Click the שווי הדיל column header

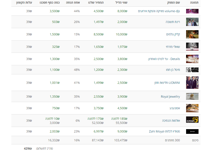click(x=121, y=2)
